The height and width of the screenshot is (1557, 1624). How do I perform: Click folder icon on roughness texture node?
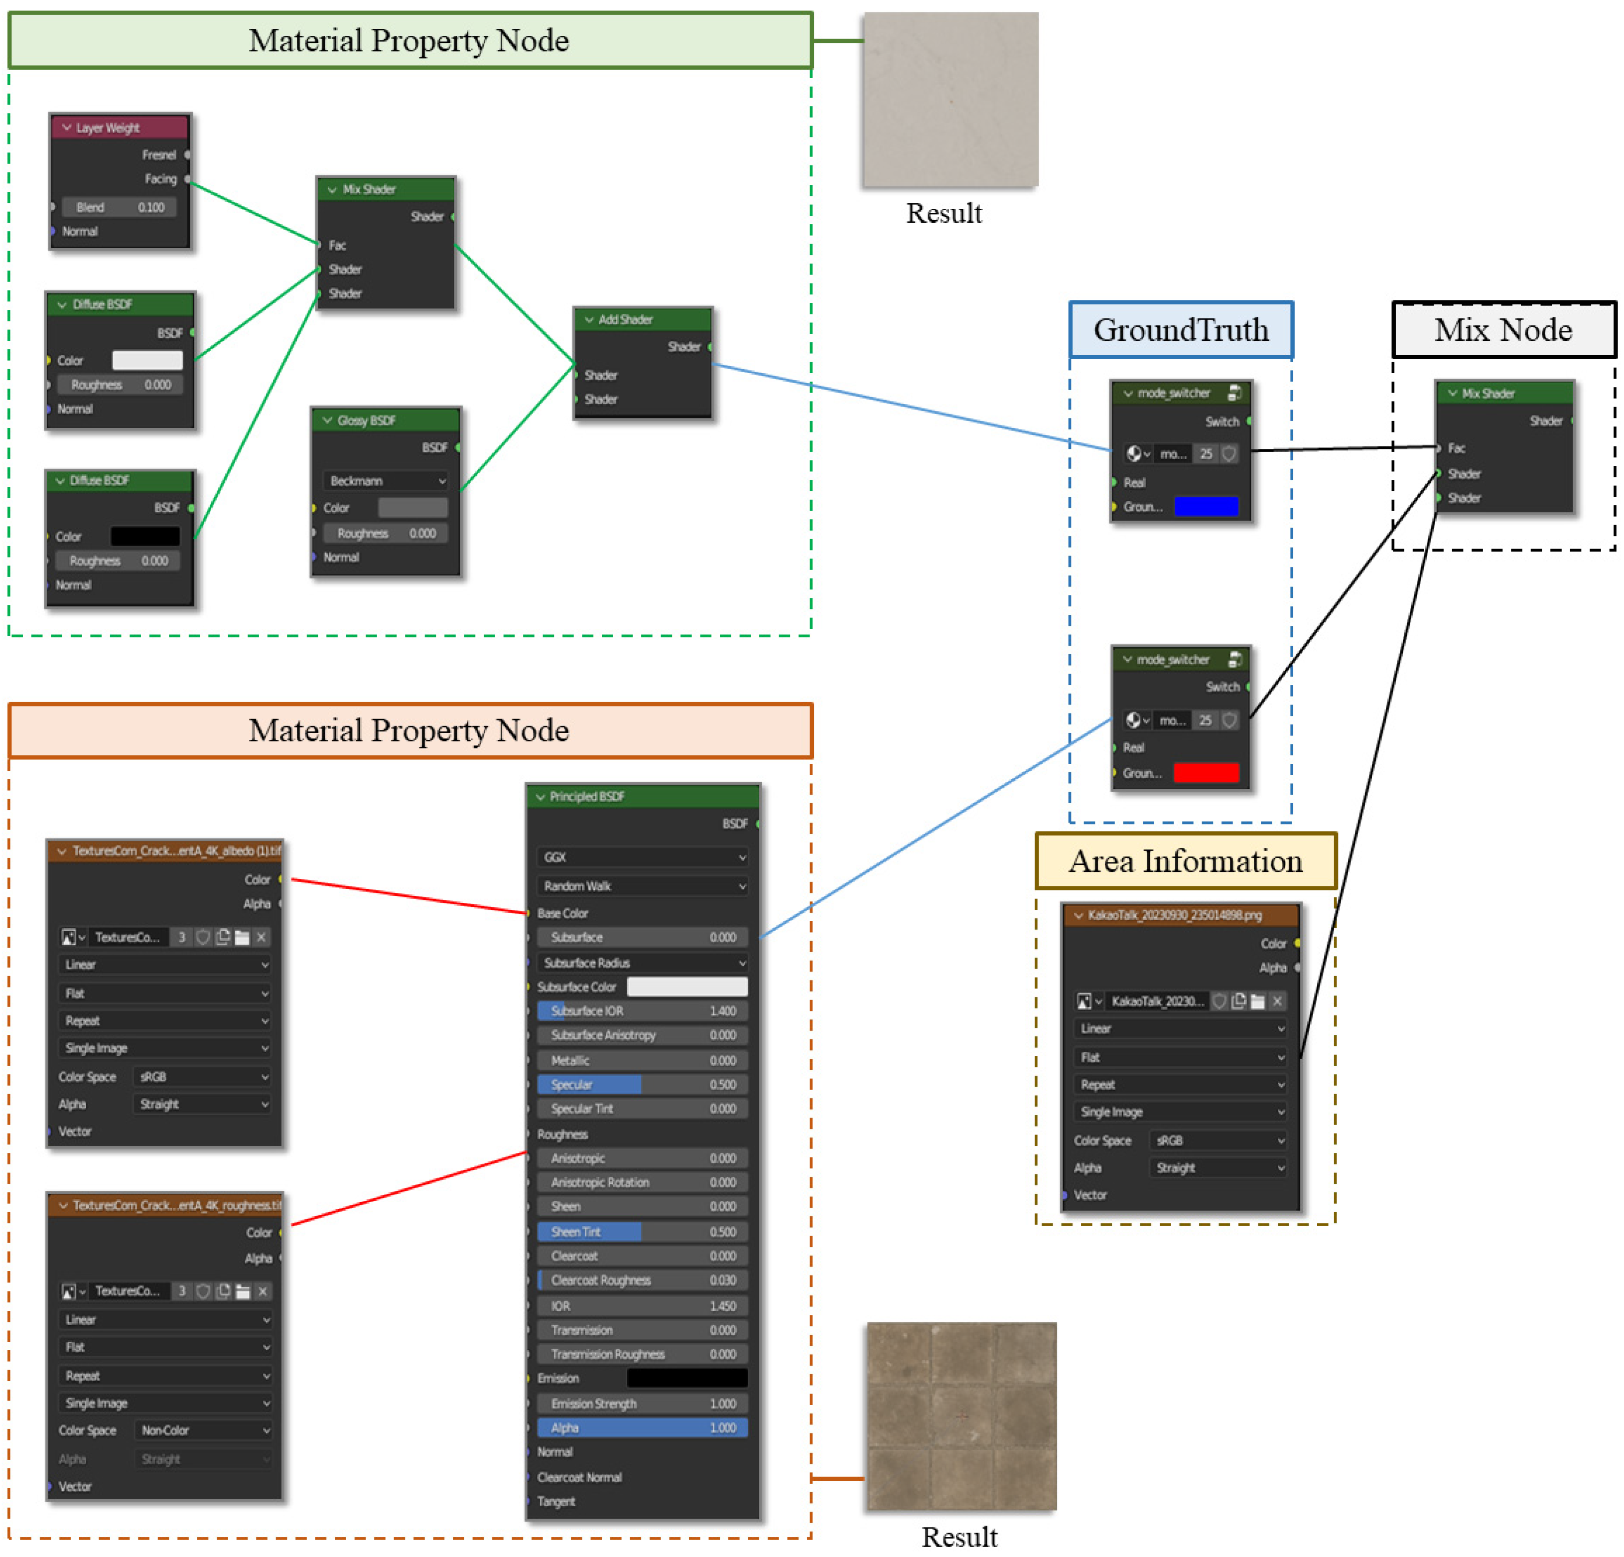pos(243,1291)
